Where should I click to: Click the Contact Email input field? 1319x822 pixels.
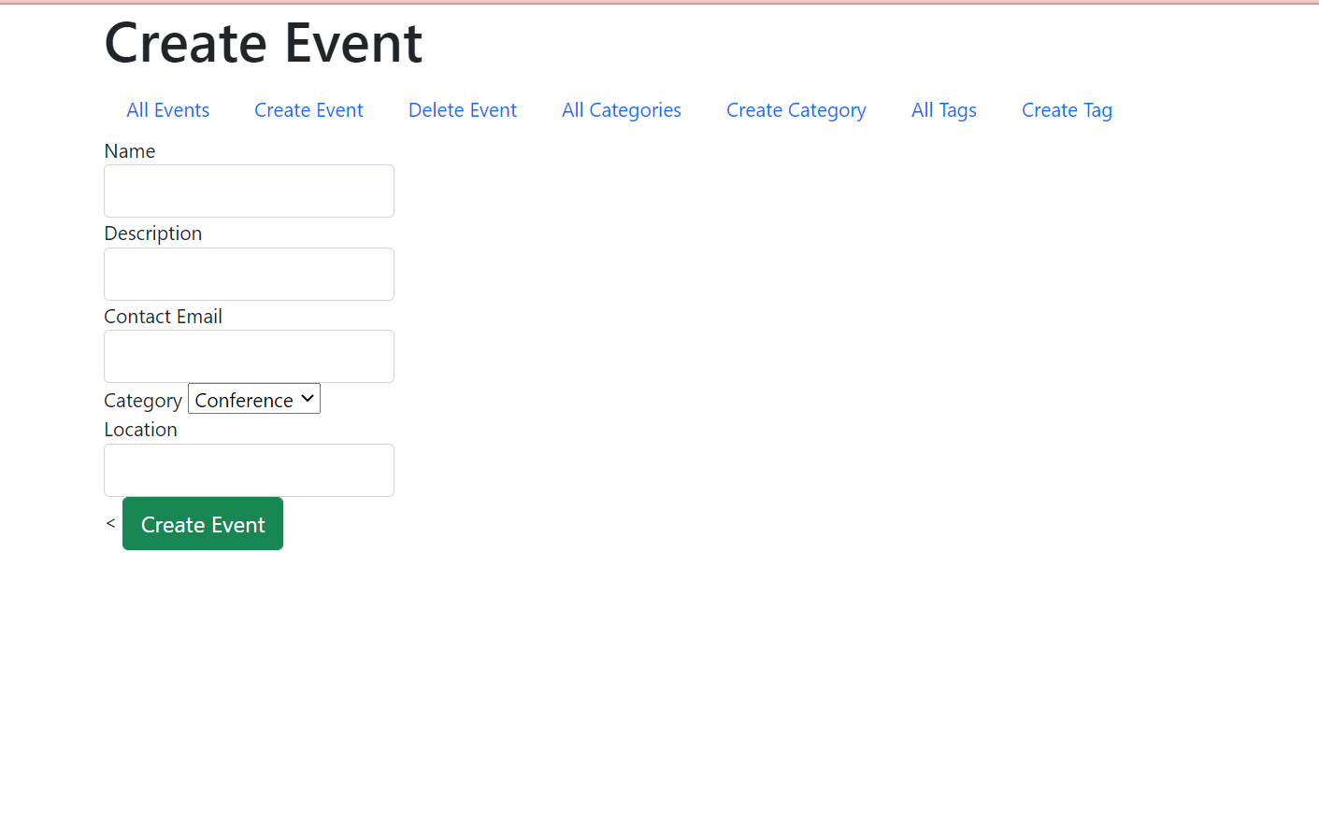(x=248, y=356)
